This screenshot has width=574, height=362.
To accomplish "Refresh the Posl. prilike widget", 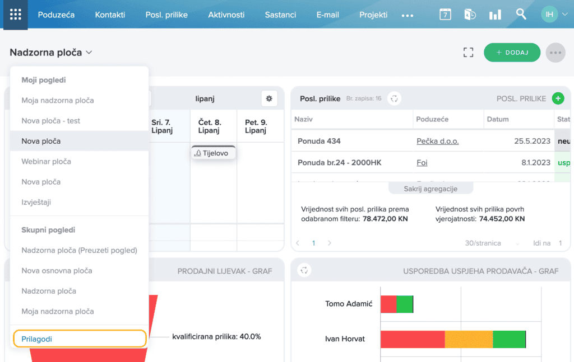I will pyautogui.click(x=394, y=98).
